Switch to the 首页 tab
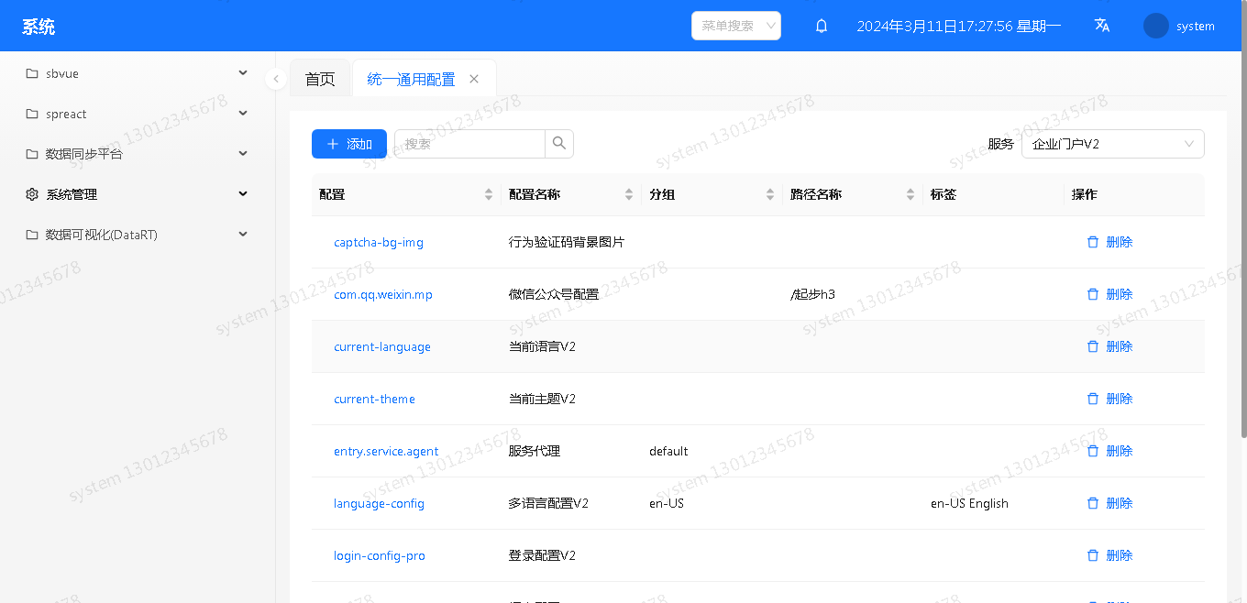The width and height of the screenshot is (1247, 603). (320, 79)
